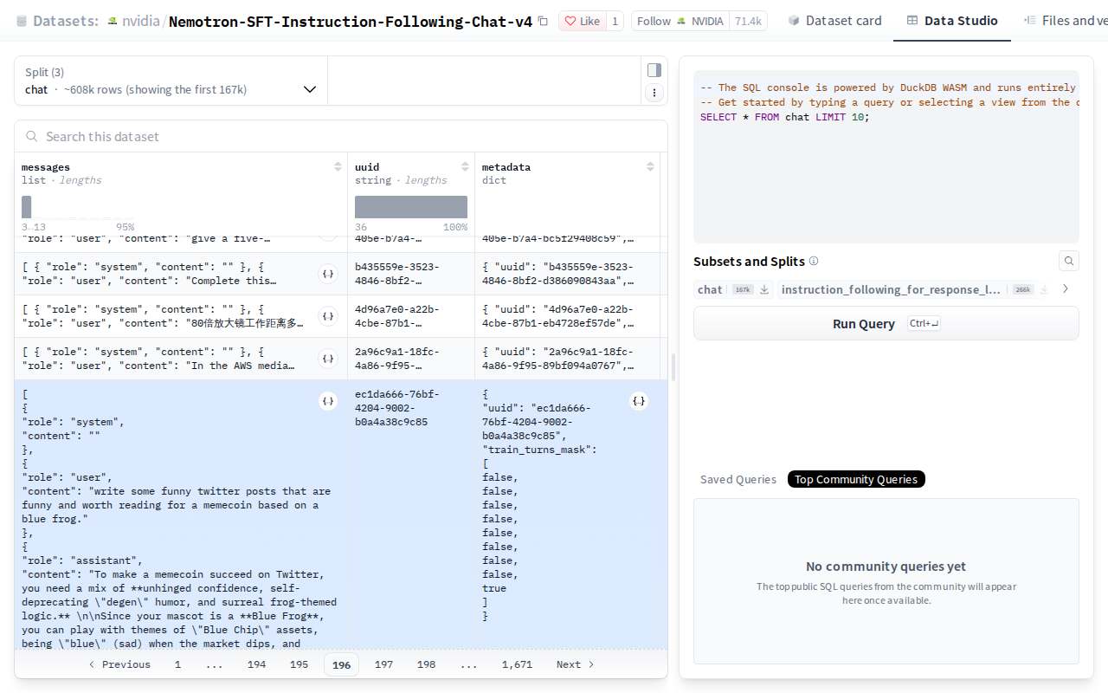This screenshot has width=1108, height=693.
Task: Click the info icon beside Subsets and Splits
Action: (x=814, y=261)
